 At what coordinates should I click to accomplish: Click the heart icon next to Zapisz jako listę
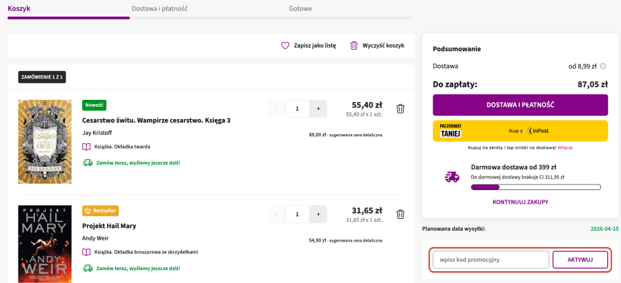[x=285, y=45]
